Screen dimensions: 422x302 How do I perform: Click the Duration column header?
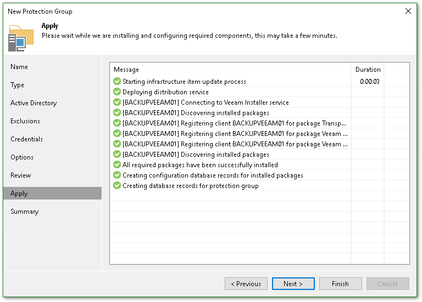[x=368, y=70]
